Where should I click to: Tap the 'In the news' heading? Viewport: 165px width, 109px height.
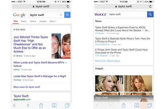click(x=19, y=30)
